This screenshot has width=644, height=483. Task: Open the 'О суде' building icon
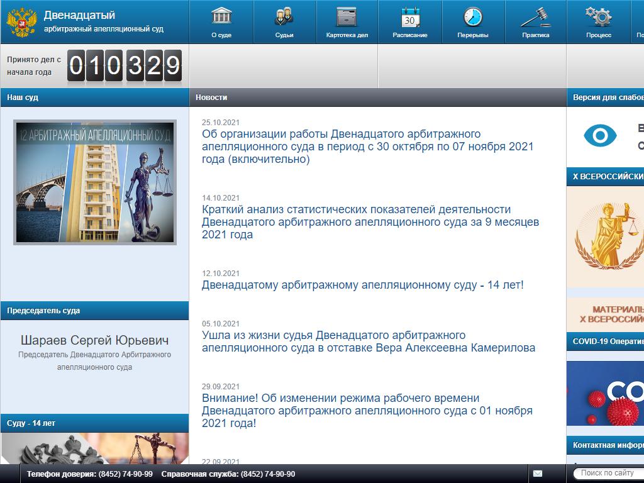coord(221,17)
